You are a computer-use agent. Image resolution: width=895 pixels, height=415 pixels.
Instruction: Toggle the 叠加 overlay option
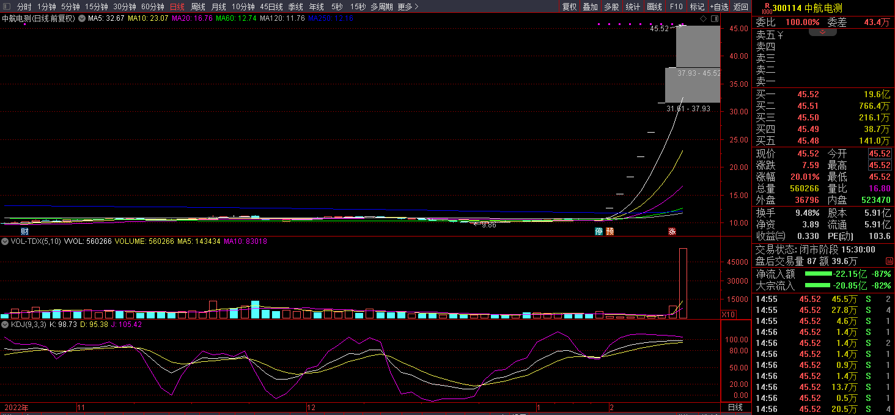click(590, 7)
